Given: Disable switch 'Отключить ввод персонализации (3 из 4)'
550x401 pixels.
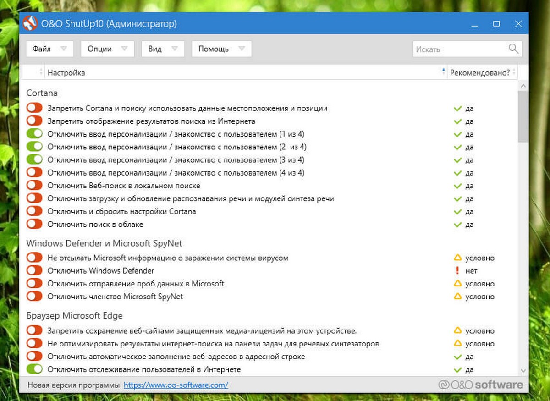Looking at the screenshot, I should point(34,159).
